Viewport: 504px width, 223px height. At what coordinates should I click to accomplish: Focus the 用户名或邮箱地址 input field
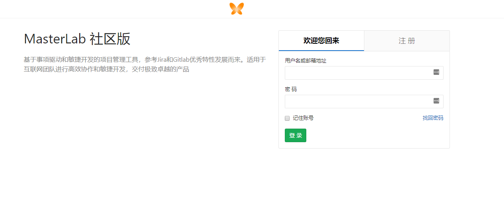364,73
